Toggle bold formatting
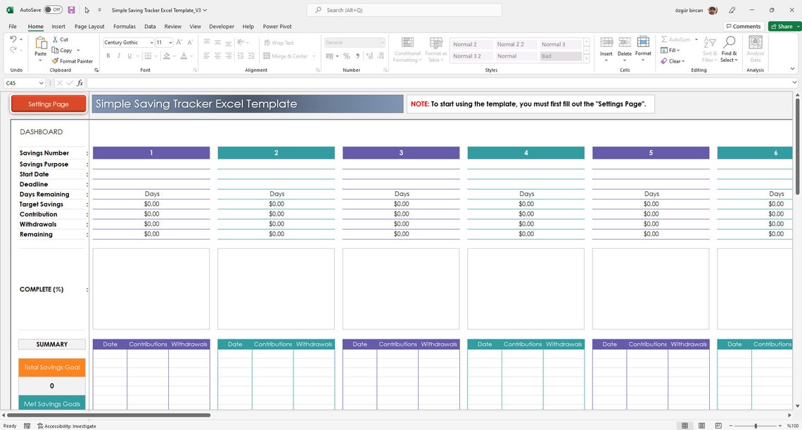Image resolution: width=802 pixels, height=430 pixels. (x=108, y=56)
